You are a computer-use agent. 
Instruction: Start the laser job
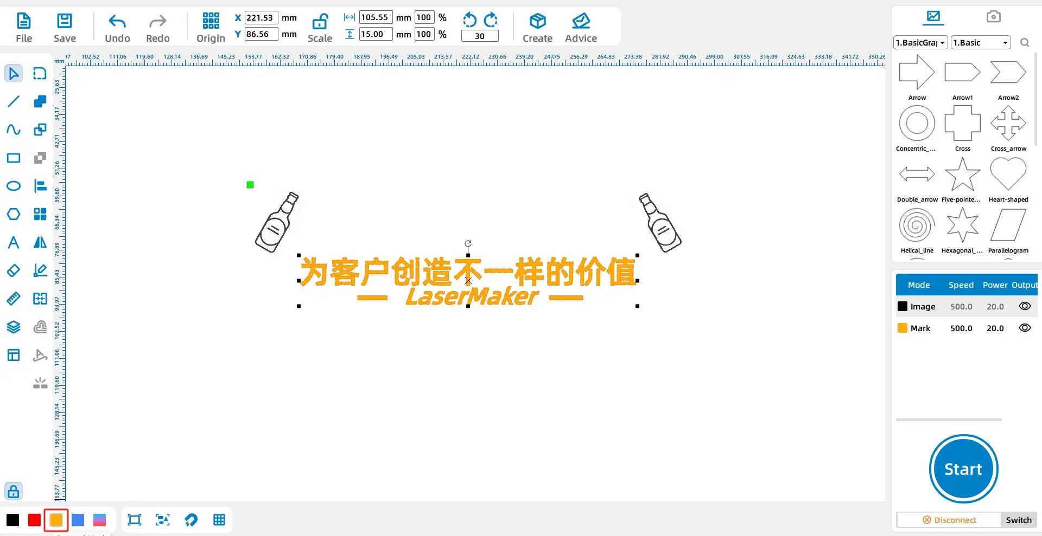click(x=963, y=469)
